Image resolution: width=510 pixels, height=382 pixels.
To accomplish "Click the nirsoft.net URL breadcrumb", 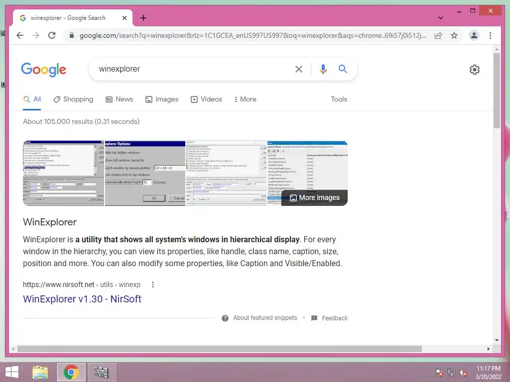I will pyautogui.click(x=82, y=285).
